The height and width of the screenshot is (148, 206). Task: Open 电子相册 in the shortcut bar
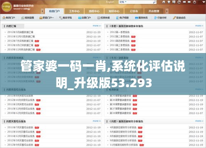pyautogui.click(x=122, y=18)
